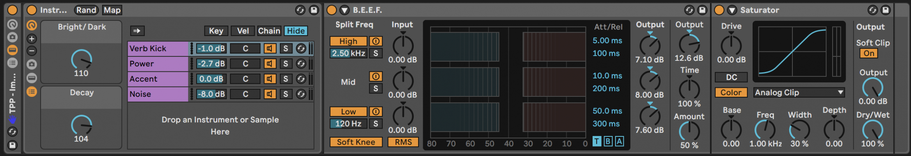Save the B.E.E.F. preset
Viewport: 911px width, 156px height.
[703, 10]
